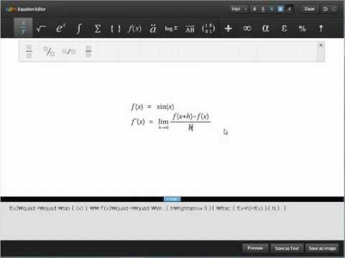Screen dimensions: 345x258
Task: Open the font size dropdown
Action: point(239,9)
